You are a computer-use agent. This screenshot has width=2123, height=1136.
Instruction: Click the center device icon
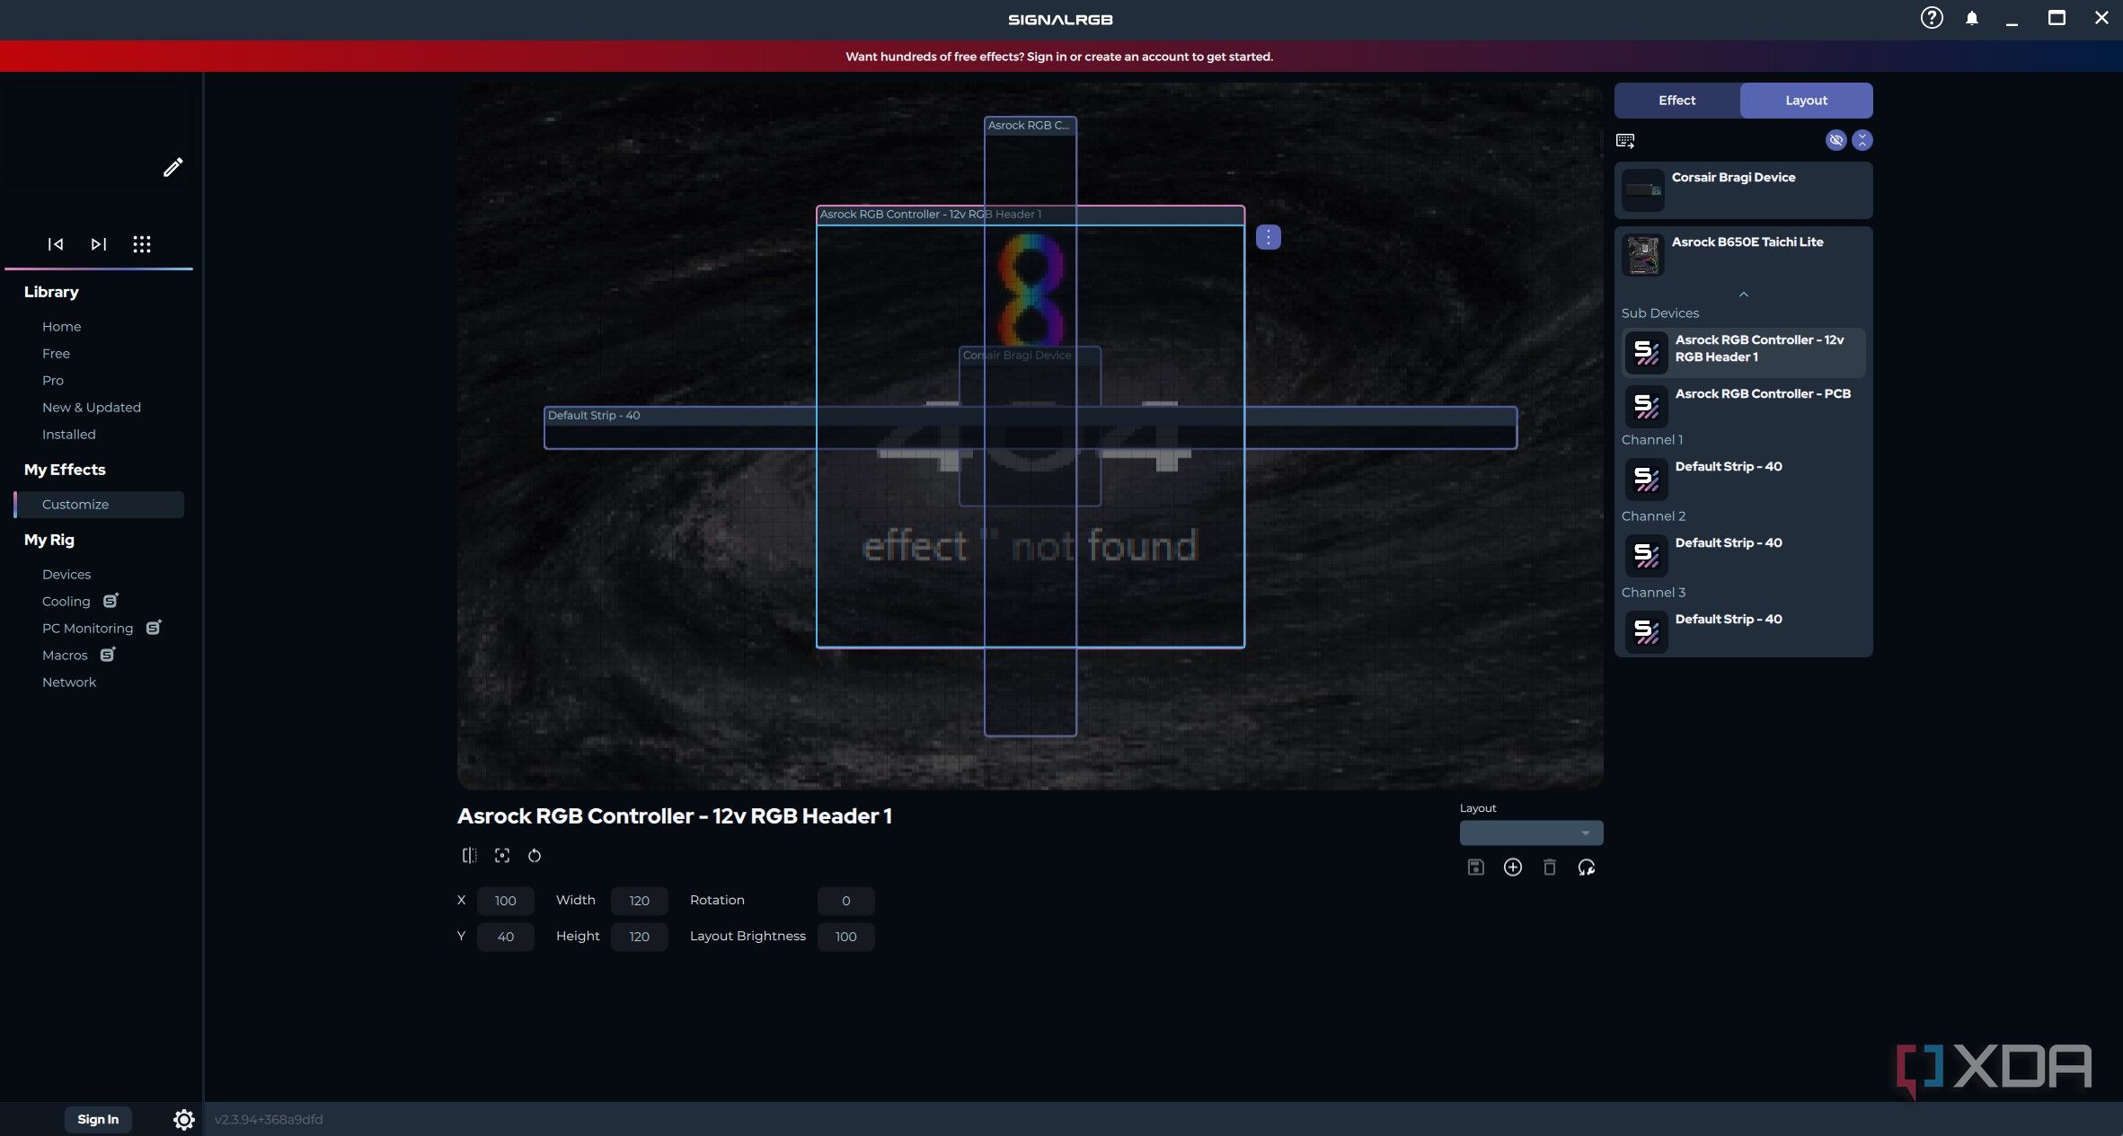(502, 856)
